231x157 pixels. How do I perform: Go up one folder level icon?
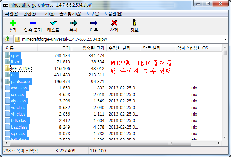click(7, 39)
